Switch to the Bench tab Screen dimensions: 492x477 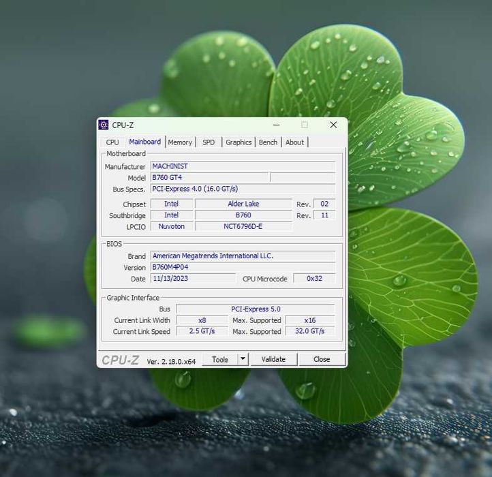click(x=268, y=142)
